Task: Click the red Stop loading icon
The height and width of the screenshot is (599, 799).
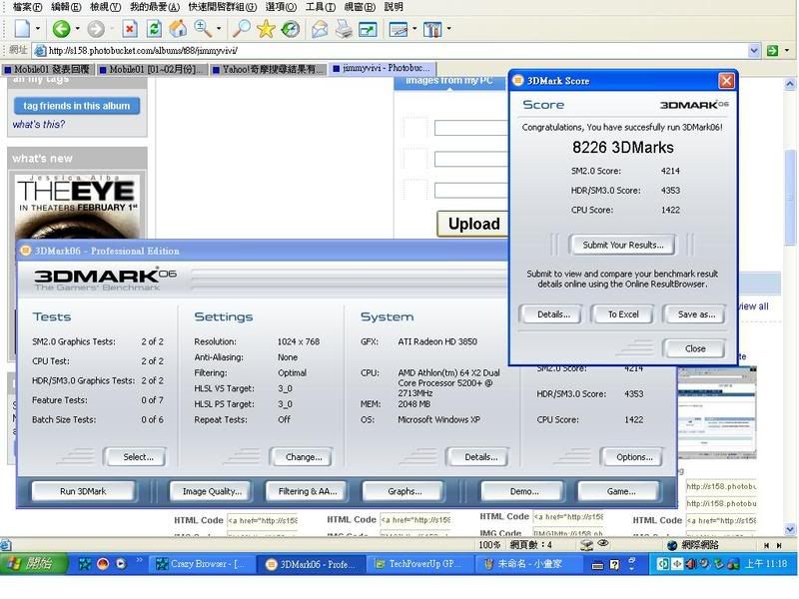Action: (x=130, y=29)
